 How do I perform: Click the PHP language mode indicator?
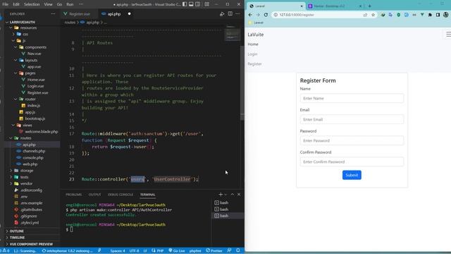[x=158, y=251]
